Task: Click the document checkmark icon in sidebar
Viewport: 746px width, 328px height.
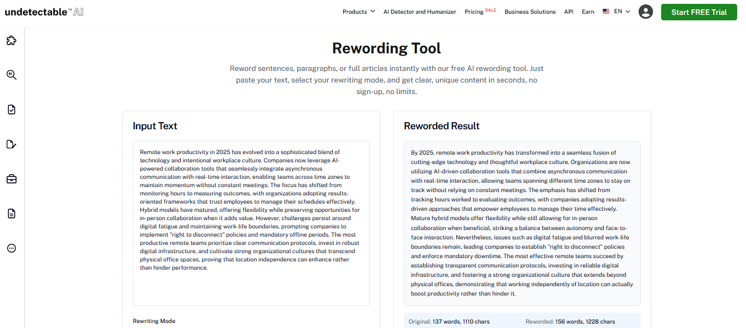Action: pos(12,110)
